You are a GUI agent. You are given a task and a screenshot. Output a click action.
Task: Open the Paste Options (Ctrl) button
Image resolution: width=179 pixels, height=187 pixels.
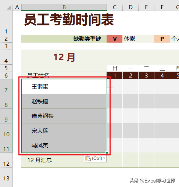coord(95,158)
